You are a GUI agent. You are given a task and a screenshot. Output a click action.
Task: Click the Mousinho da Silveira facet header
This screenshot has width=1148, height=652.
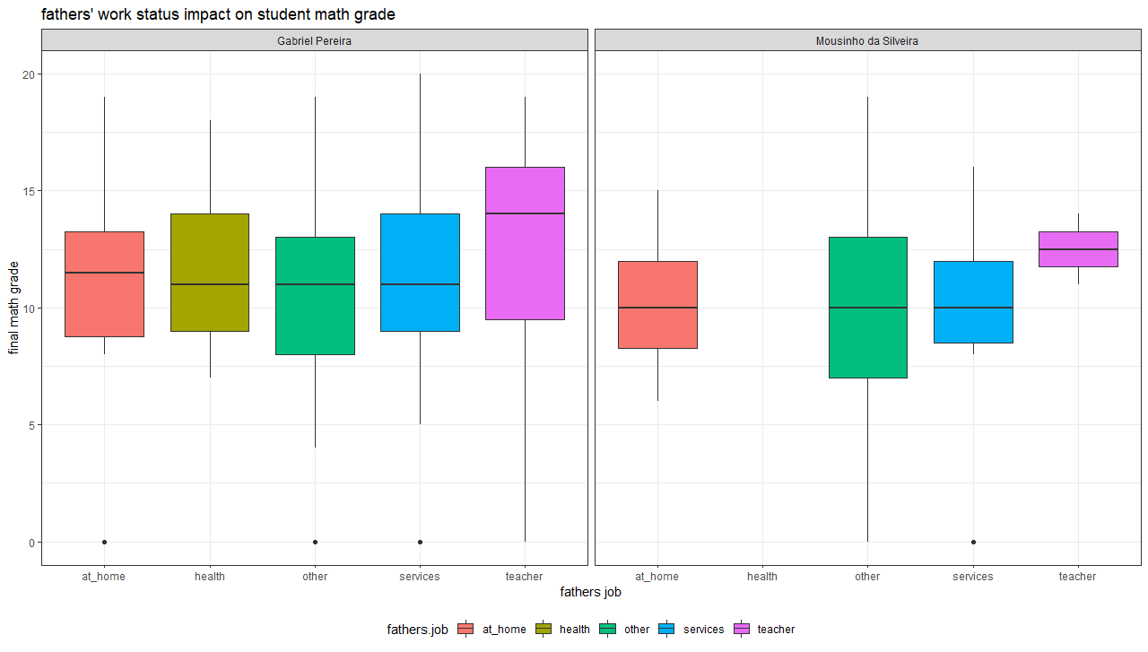868,40
